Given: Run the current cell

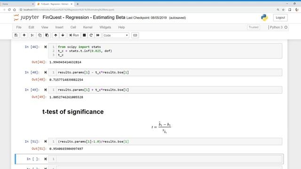Looking at the screenshot, I should click(74, 35).
